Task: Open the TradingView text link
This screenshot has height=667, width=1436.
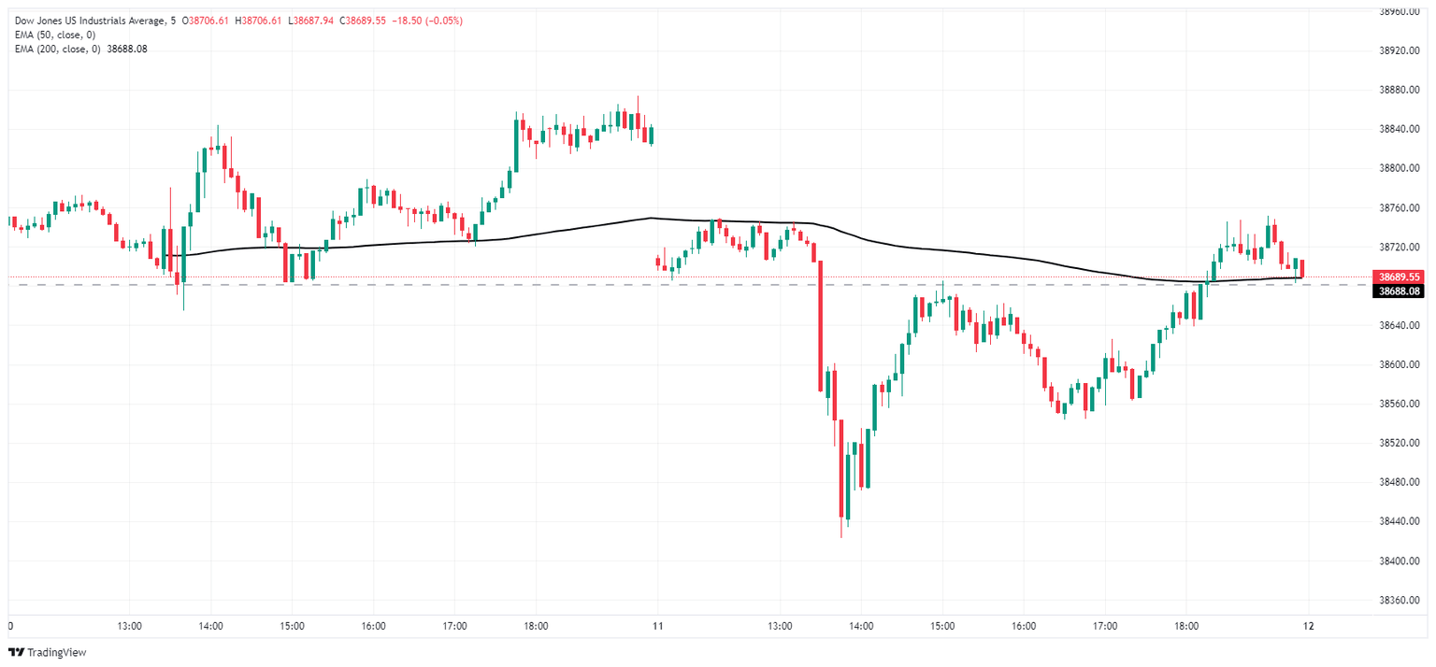Action: tap(56, 652)
